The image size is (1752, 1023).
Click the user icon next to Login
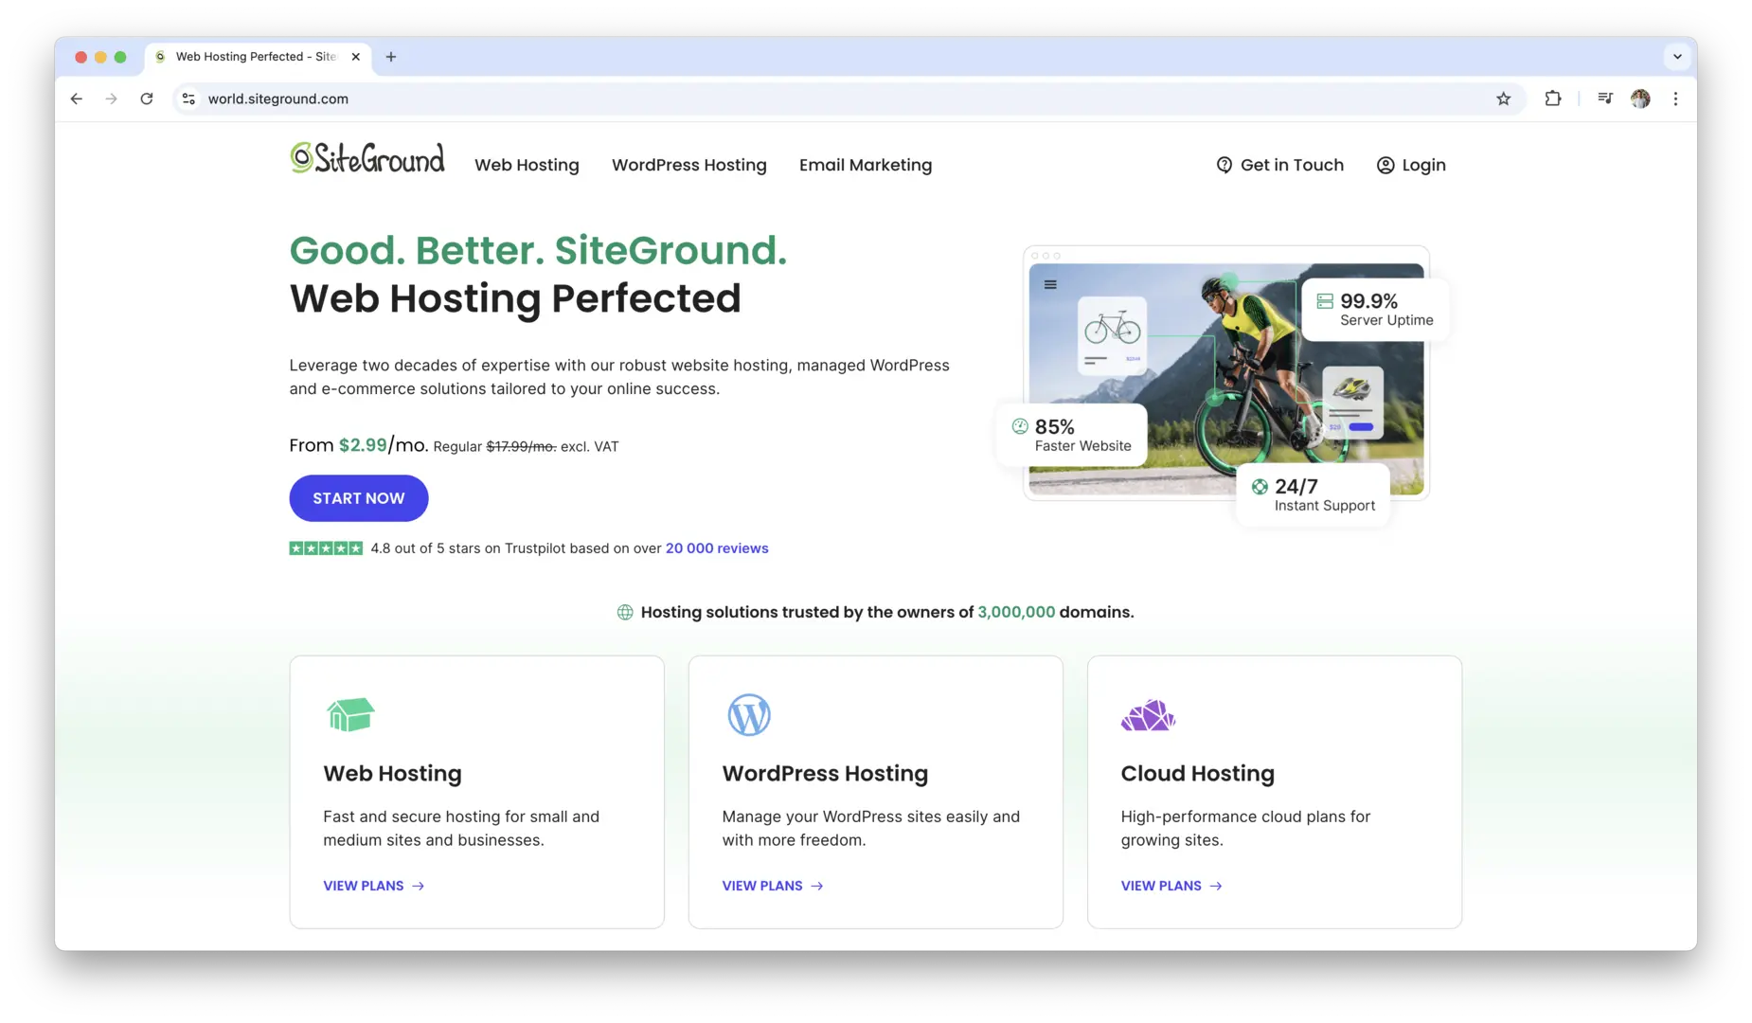[x=1385, y=164]
